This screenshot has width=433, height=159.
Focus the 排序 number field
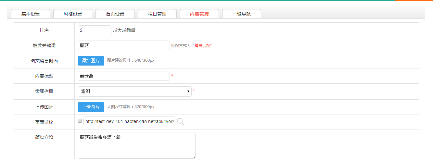(x=95, y=30)
